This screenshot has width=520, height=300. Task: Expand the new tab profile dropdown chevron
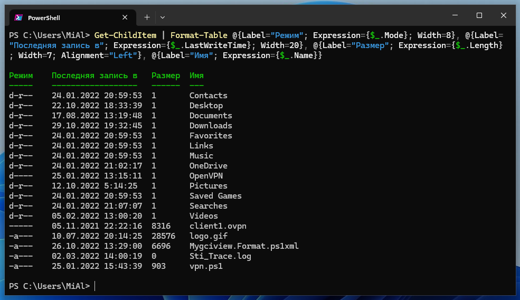click(x=163, y=17)
